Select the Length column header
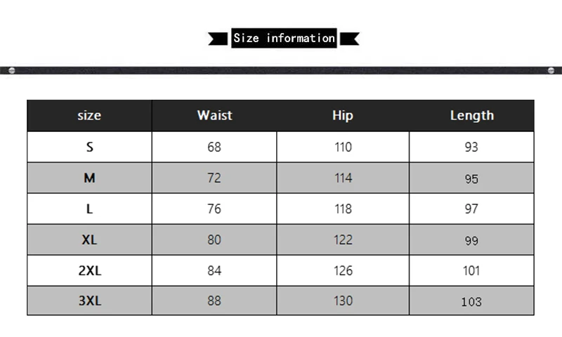Screen dimensions: 562x337 point(472,116)
